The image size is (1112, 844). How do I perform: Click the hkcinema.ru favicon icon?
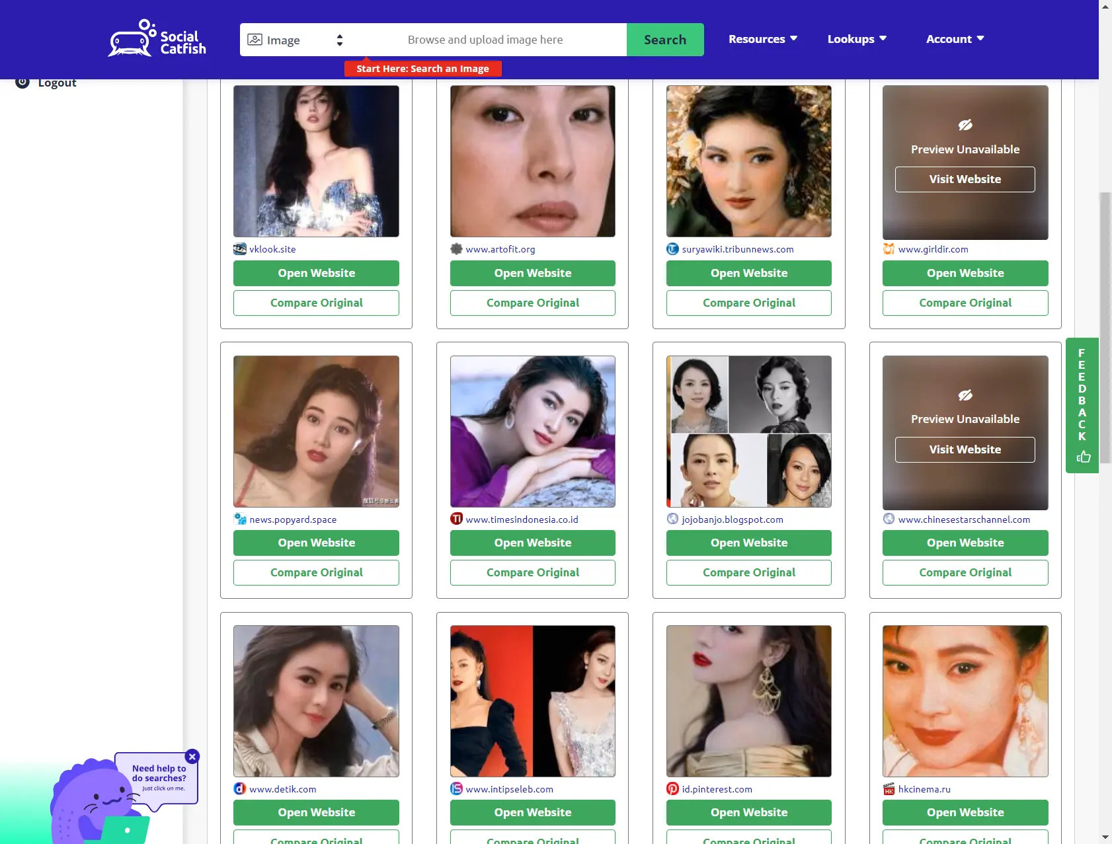tap(889, 788)
